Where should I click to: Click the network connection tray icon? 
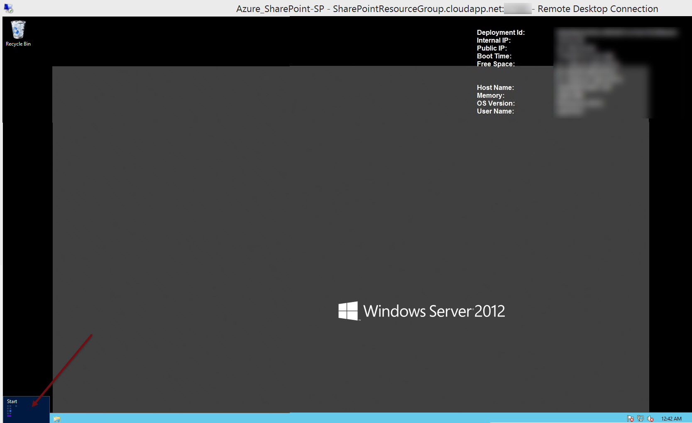(x=641, y=419)
